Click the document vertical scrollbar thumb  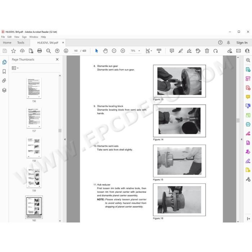click(238, 120)
